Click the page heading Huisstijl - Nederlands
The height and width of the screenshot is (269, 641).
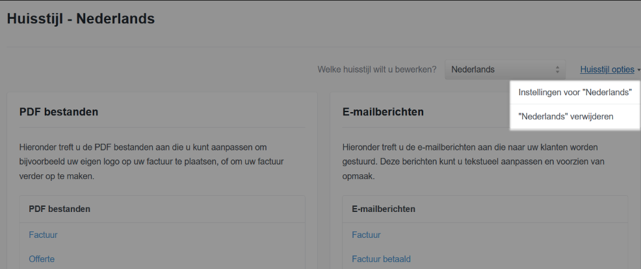(81, 19)
